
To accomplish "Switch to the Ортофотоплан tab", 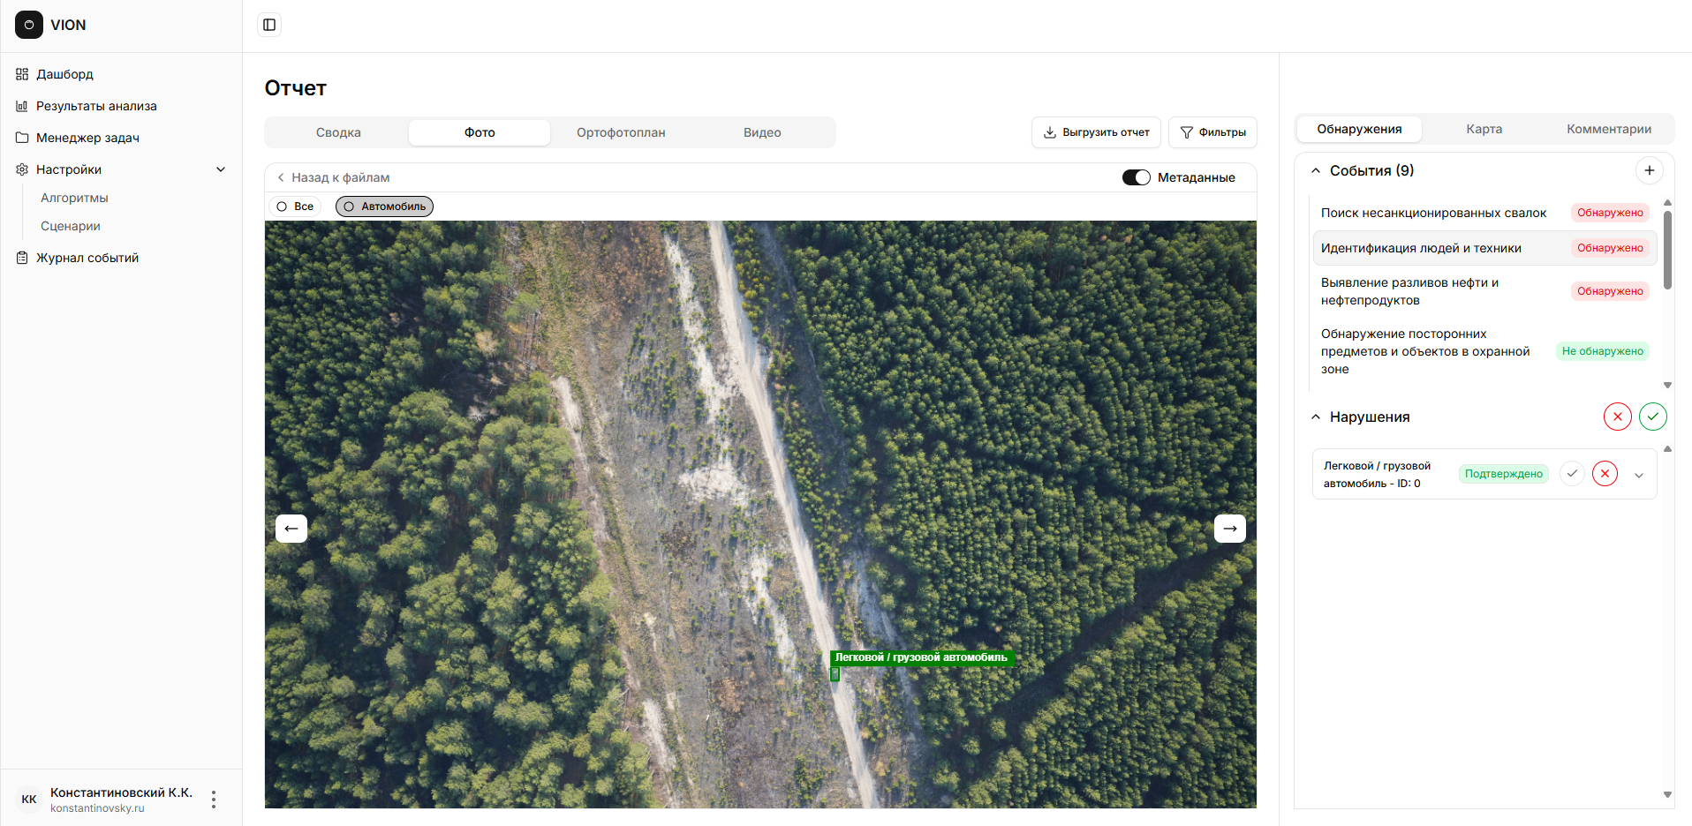I will point(621,132).
